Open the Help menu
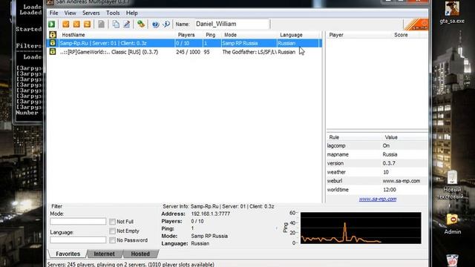The width and height of the screenshot is (475, 267). (x=132, y=13)
